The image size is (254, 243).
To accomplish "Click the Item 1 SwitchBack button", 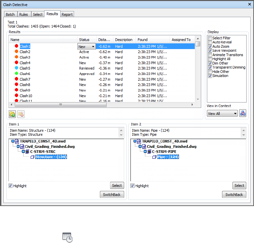I will click(112, 195).
